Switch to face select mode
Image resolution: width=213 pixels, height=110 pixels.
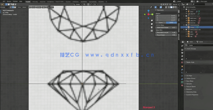point(15,7)
